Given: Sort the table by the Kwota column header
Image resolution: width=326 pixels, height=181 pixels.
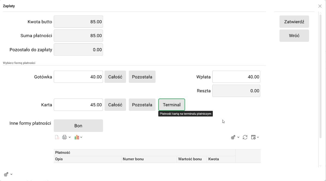Looking at the screenshot, I should tap(214, 159).
